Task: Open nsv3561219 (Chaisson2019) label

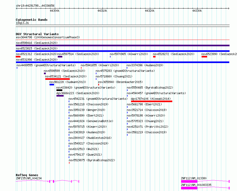Action: pyautogui.click(x=147, y=132)
